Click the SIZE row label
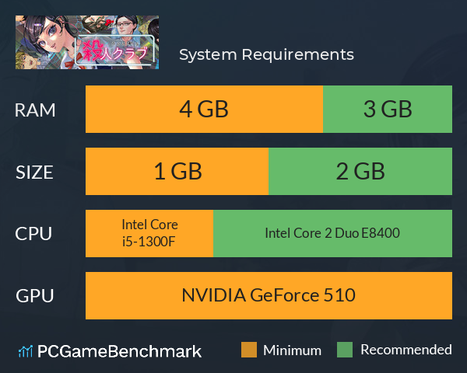 [x=34, y=173]
